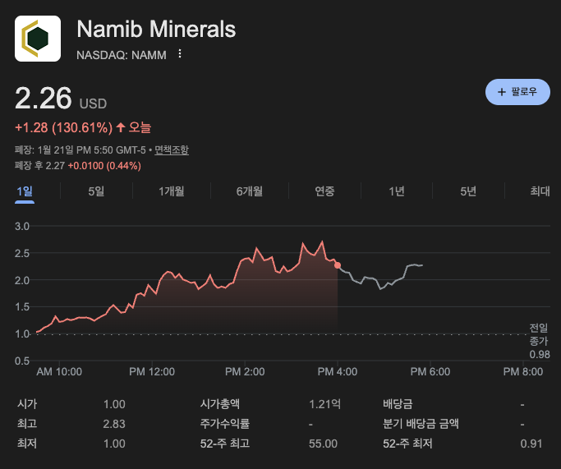Select the 최대 max range tab
The image size is (561, 469).
point(540,191)
